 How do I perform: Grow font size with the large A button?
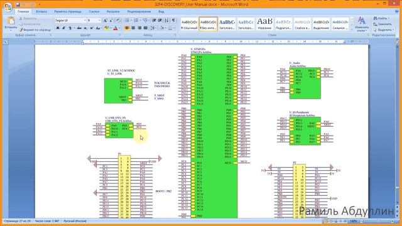click(105, 21)
